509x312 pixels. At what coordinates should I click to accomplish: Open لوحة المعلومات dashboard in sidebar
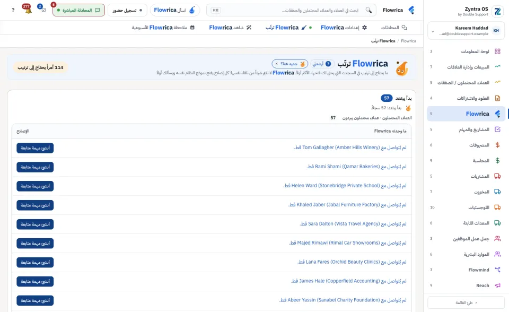[x=466, y=51]
